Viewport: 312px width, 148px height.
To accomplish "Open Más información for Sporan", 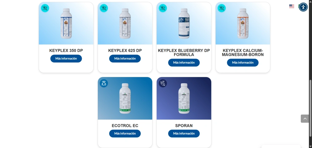I will click(184, 133).
